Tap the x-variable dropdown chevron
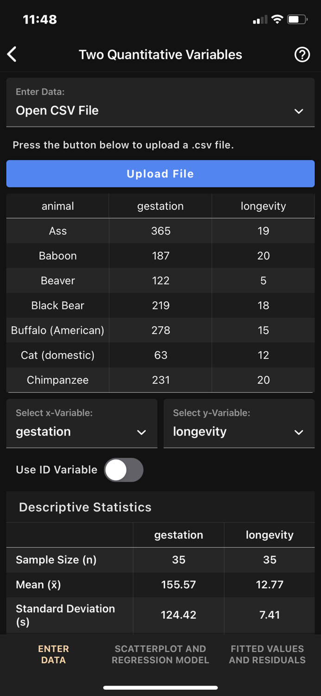The image size is (321, 696). click(x=141, y=432)
